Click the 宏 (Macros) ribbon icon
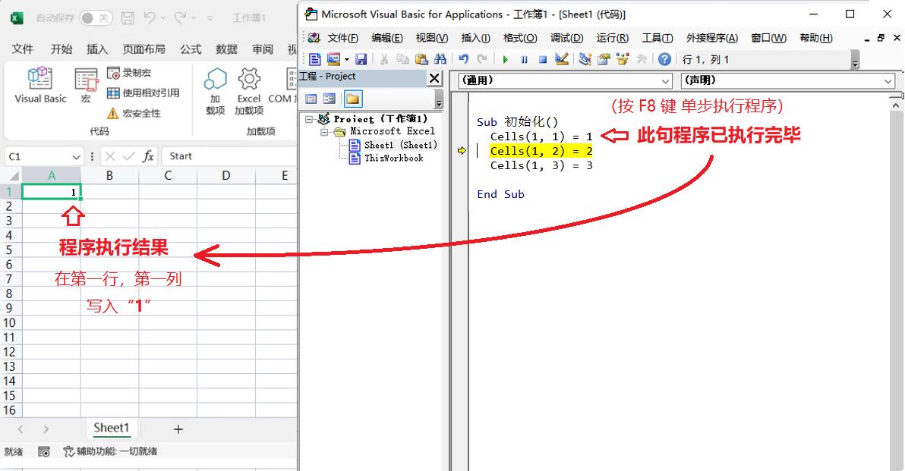 point(86,84)
